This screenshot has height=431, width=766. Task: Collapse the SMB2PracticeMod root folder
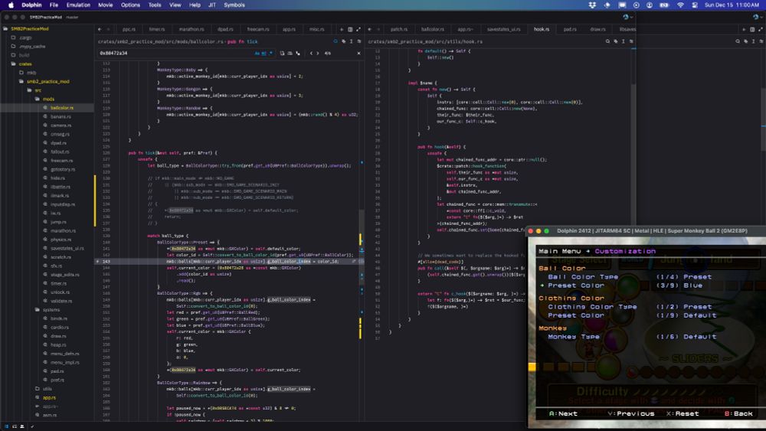pos(29,29)
